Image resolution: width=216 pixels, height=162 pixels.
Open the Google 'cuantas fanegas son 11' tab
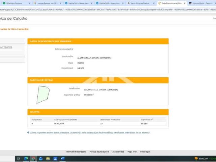[x=47, y=3]
